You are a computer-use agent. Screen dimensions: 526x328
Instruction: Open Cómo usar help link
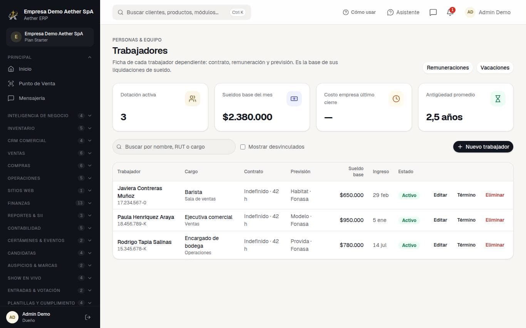click(359, 12)
